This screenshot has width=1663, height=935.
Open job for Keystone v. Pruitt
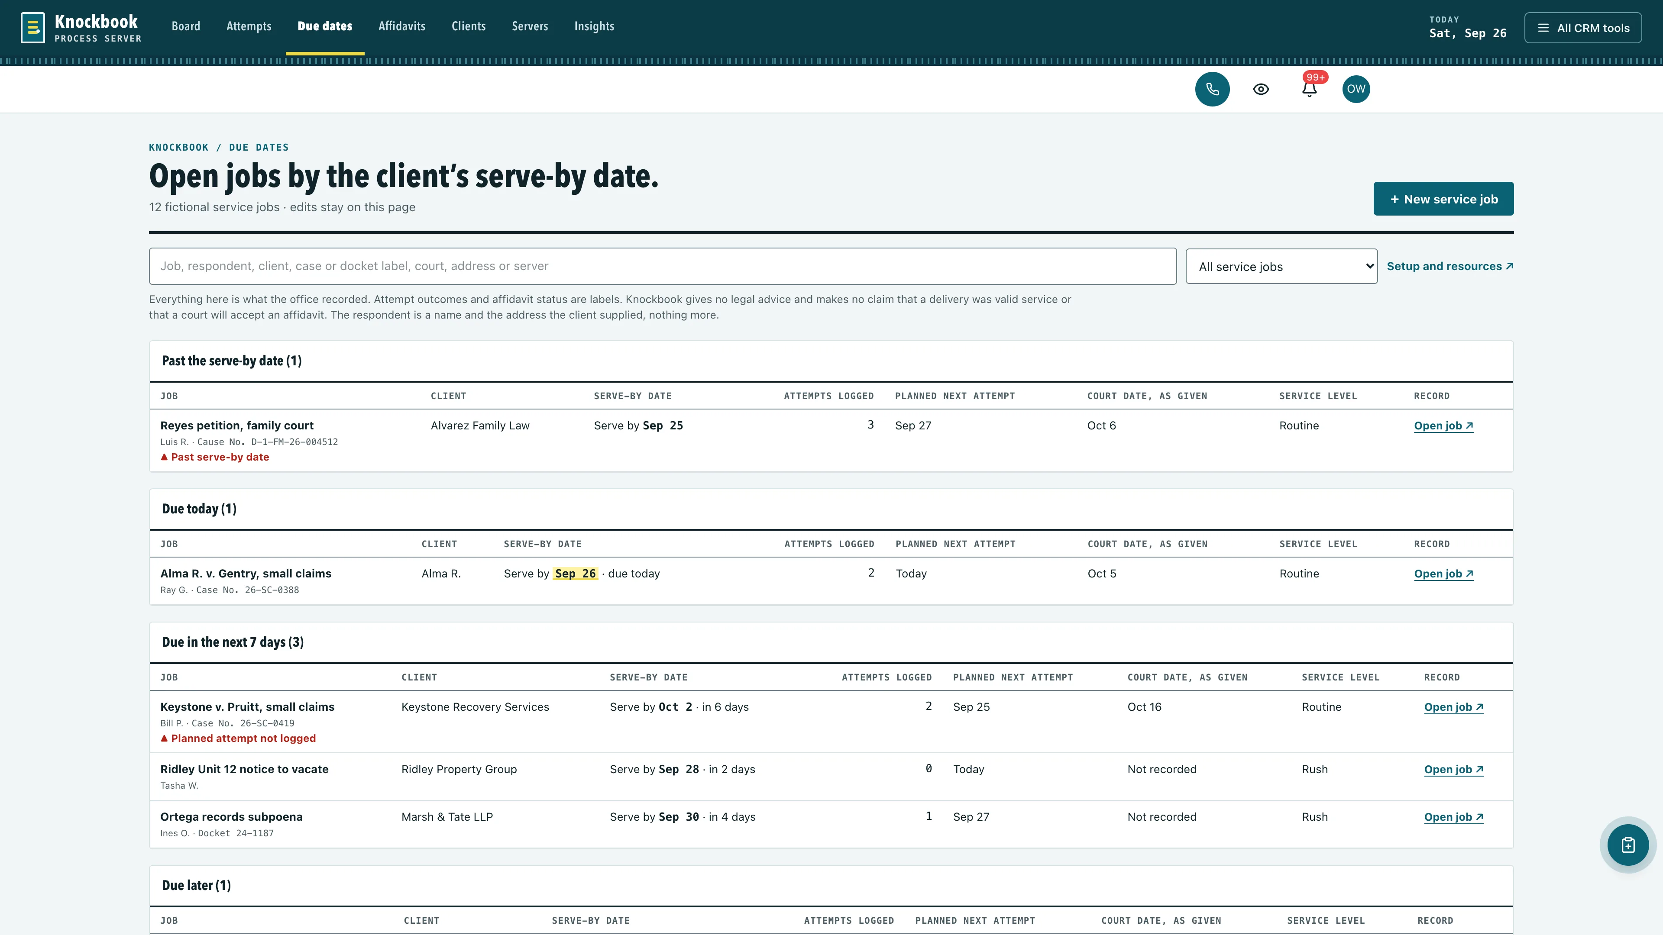tap(1453, 707)
